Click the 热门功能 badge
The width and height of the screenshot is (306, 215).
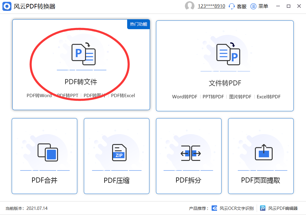pos(139,24)
